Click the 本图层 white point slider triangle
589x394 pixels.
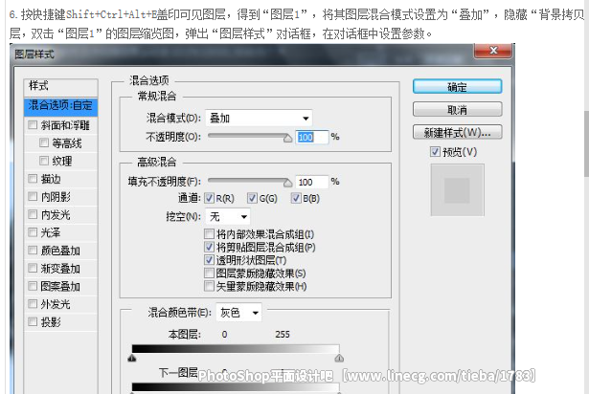pos(339,359)
